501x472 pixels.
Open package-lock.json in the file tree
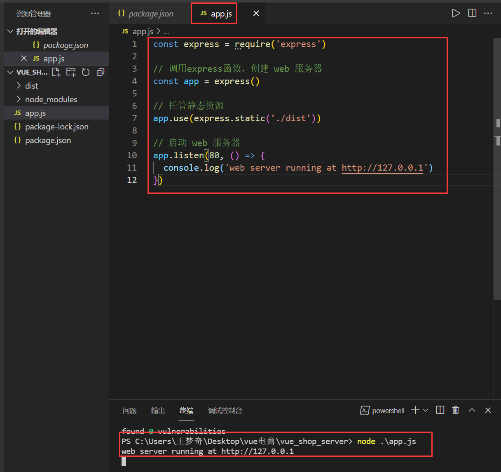[56, 127]
